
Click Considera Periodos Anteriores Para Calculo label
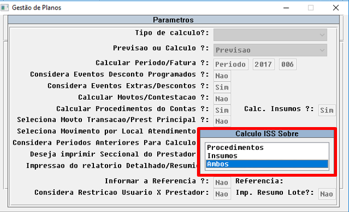click(x=104, y=142)
